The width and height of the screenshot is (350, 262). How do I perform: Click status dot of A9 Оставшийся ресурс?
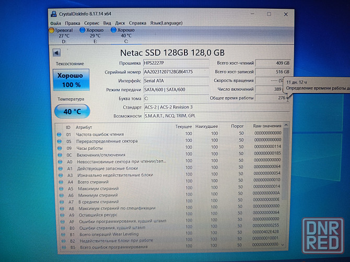62,215
